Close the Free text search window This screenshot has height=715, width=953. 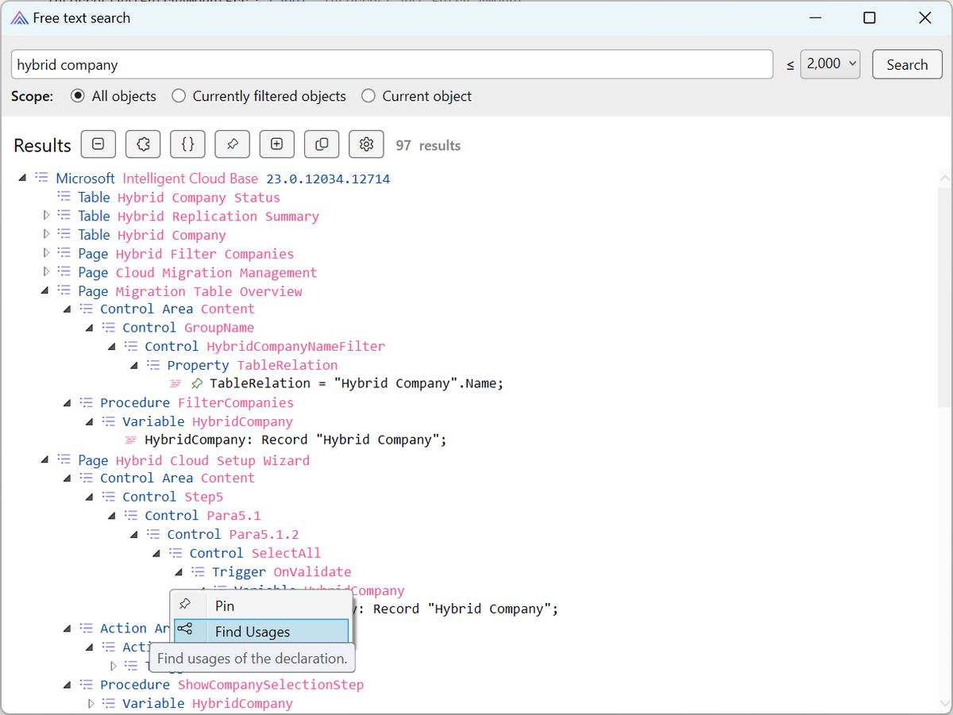point(925,17)
